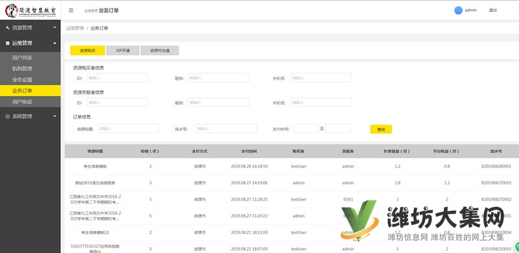The width and height of the screenshot is (519, 253).
Task: Focus the contributor 手机号 input field
Action: [321, 102]
